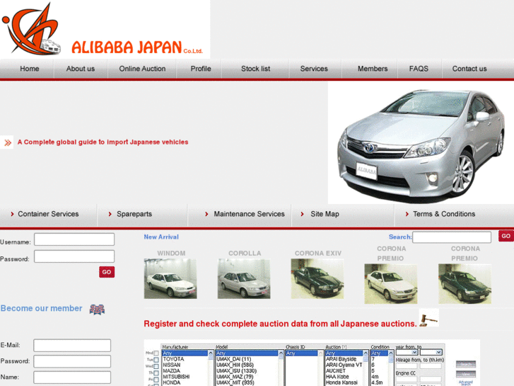Toggle the Th day checkbox
The image size is (514, 386).
156,373
